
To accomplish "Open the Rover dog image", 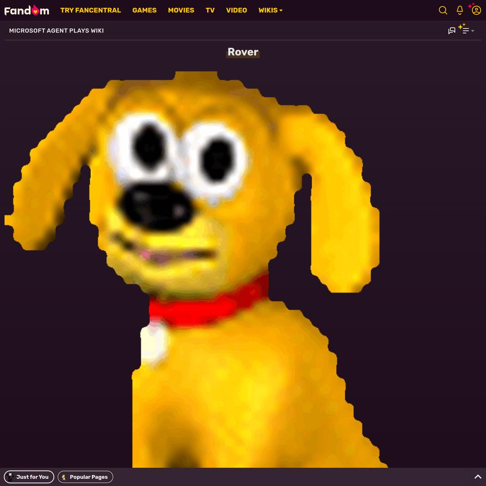I will (196, 269).
